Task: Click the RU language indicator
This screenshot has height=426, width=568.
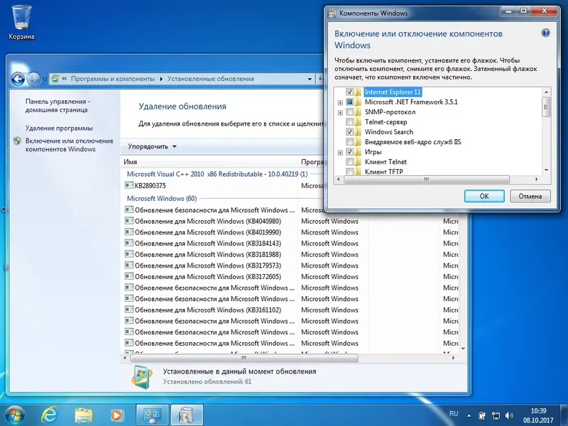Action: click(x=454, y=414)
